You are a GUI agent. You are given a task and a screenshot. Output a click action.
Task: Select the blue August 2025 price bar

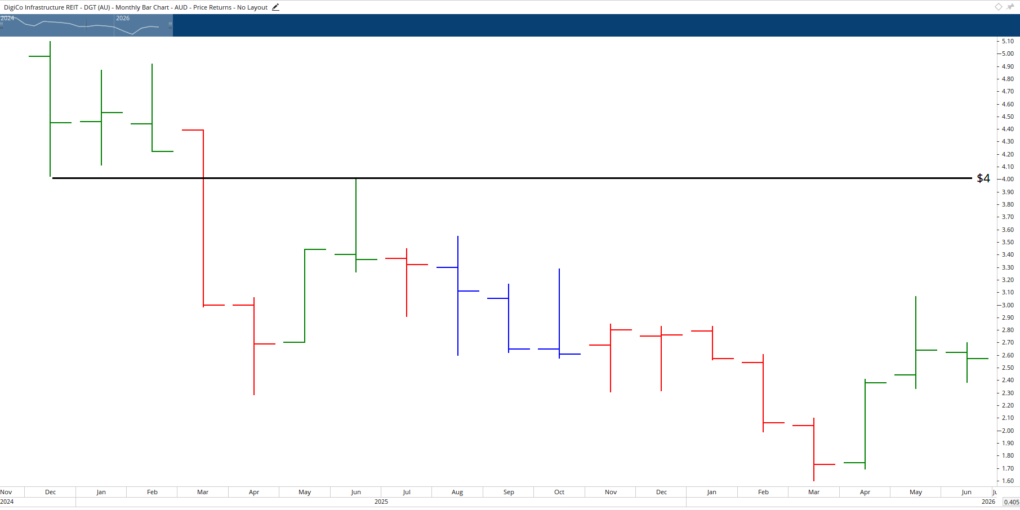click(458, 296)
